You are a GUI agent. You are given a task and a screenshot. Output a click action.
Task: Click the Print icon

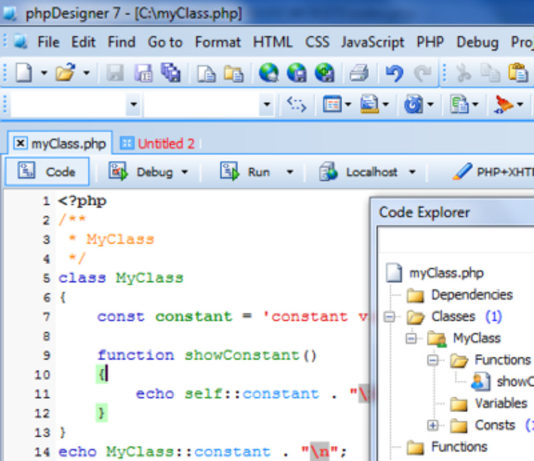(359, 73)
